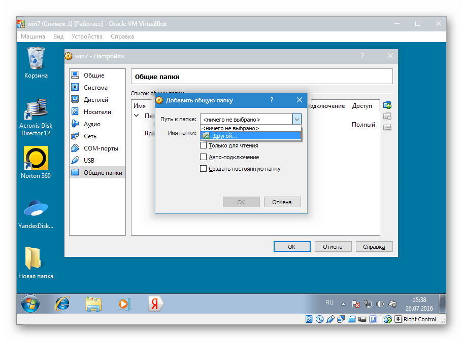
Task: Open Yandex browser from the taskbar
Action: point(155,303)
